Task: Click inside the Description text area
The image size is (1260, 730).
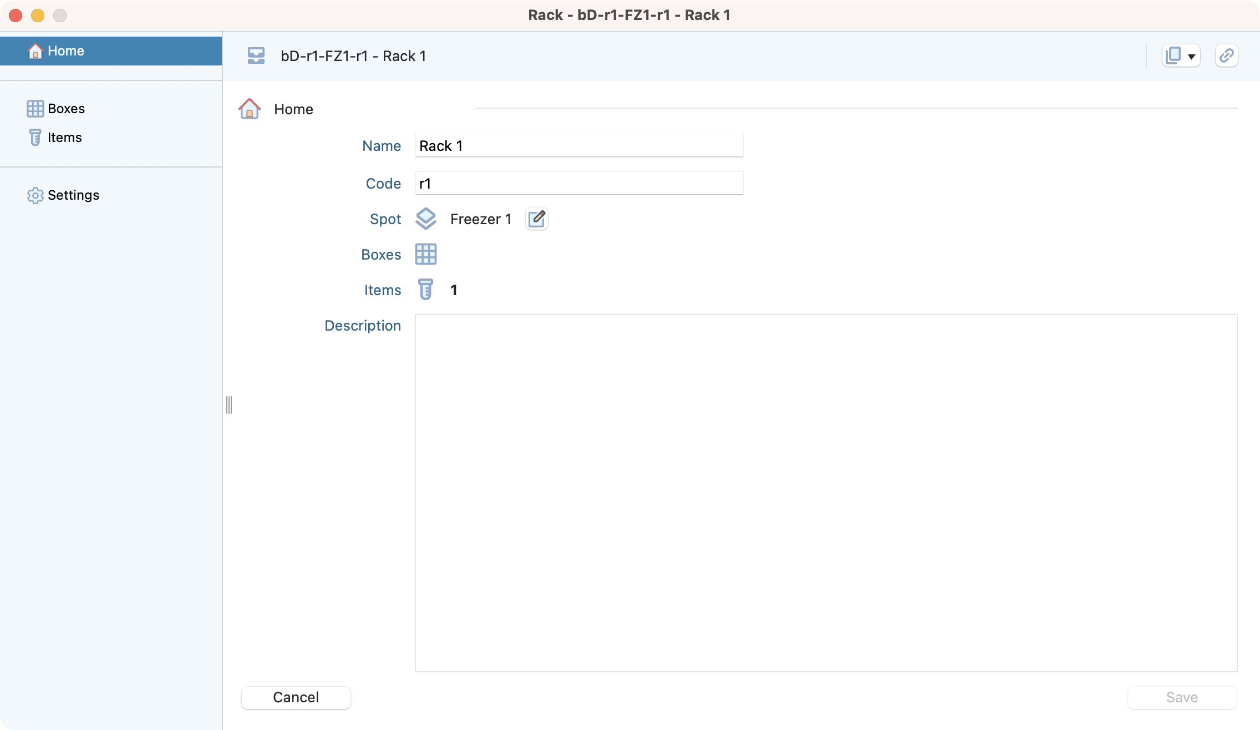Action: pyautogui.click(x=825, y=493)
